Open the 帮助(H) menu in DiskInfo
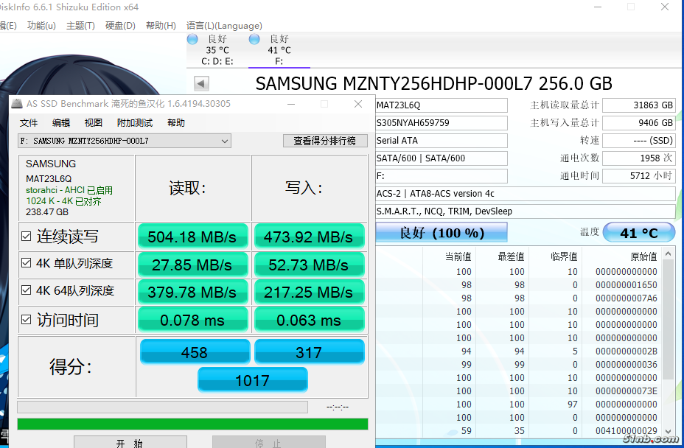 (161, 26)
